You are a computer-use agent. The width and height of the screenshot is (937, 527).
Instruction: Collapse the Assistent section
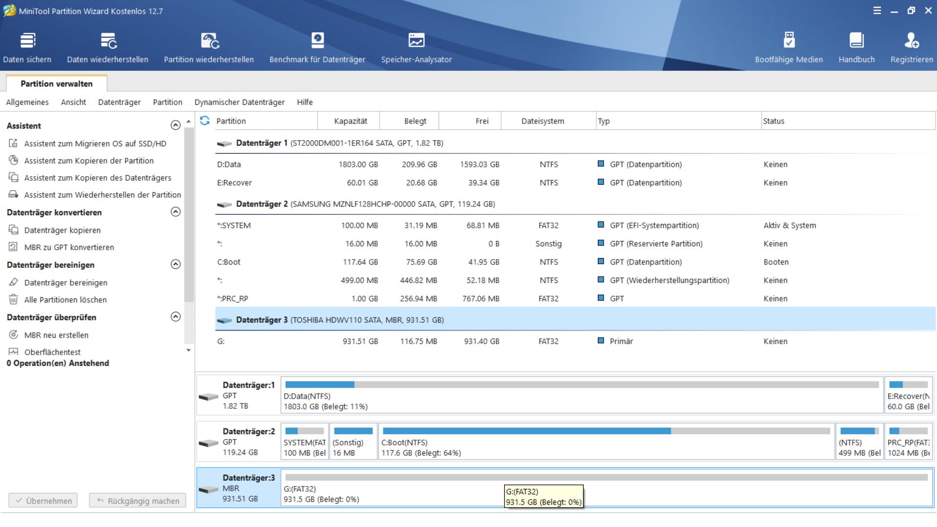[176, 125]
